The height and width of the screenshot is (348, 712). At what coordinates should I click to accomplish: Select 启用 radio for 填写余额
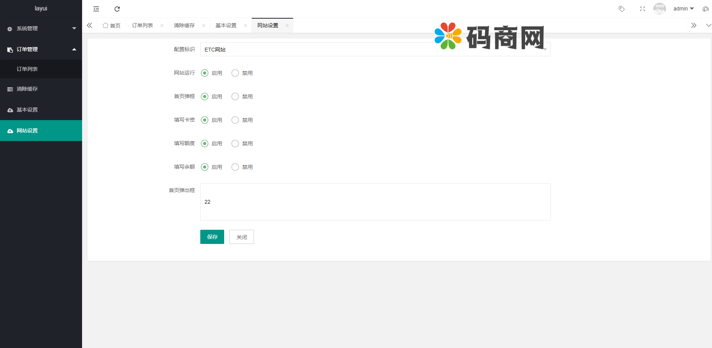coord(204,167)
